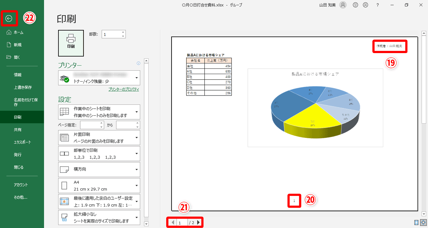Open Help via the question mark icon
Viewport: 428px width, 228px height.
378,5
